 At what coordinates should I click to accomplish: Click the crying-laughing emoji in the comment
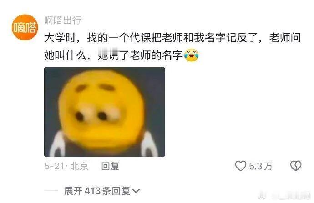pyautogui.click(x=192, y=55)
